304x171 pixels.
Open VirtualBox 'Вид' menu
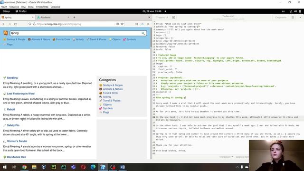[23, 7]
